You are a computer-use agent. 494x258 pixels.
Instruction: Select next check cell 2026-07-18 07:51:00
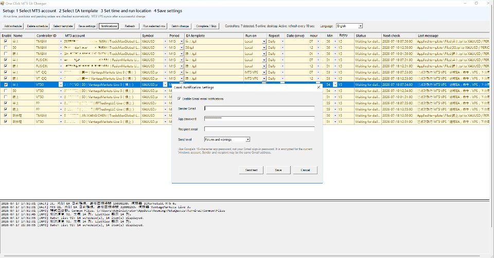coord(398,60)
